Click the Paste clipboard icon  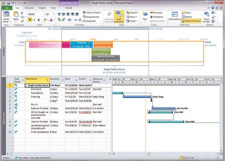[16, 14]
